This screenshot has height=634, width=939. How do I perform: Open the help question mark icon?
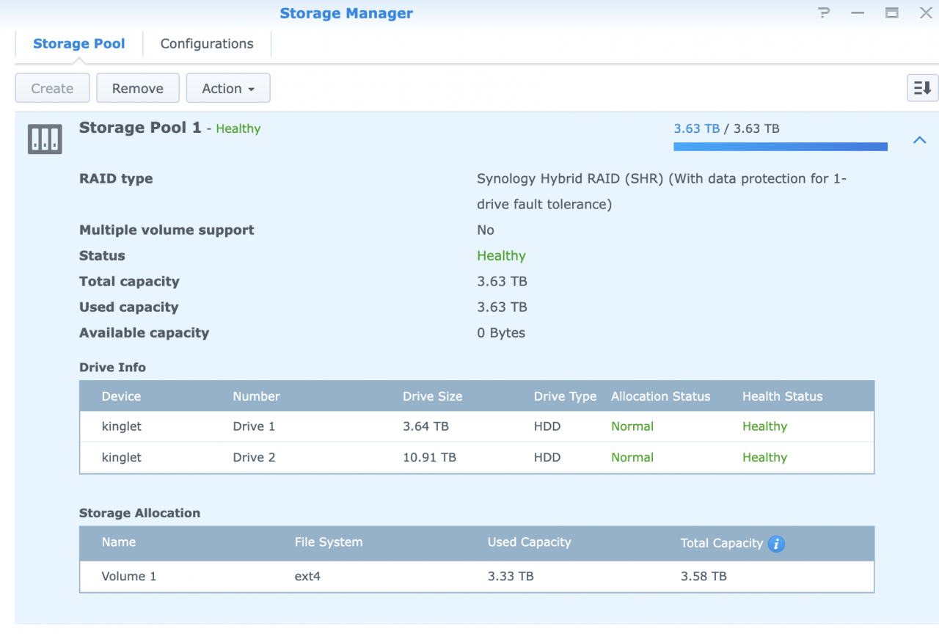coord(823,12)
